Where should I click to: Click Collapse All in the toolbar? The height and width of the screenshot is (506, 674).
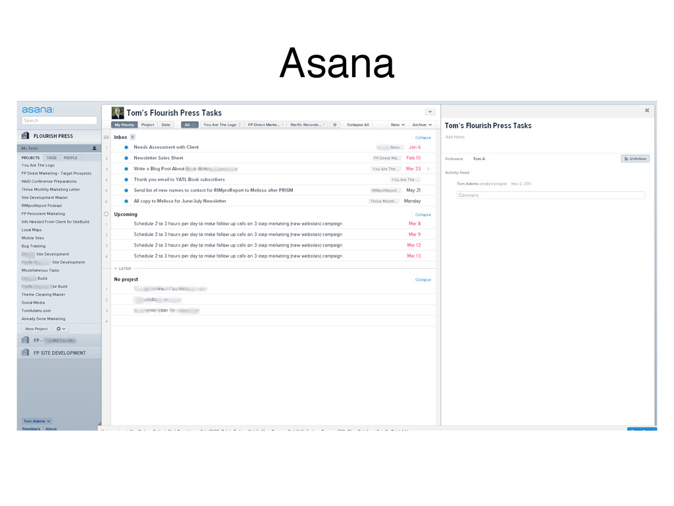[358, 125]
